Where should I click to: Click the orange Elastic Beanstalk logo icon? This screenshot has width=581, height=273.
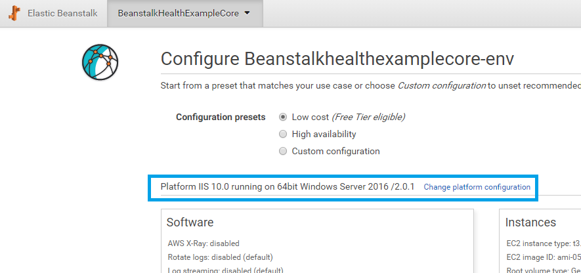pos(14,13)
